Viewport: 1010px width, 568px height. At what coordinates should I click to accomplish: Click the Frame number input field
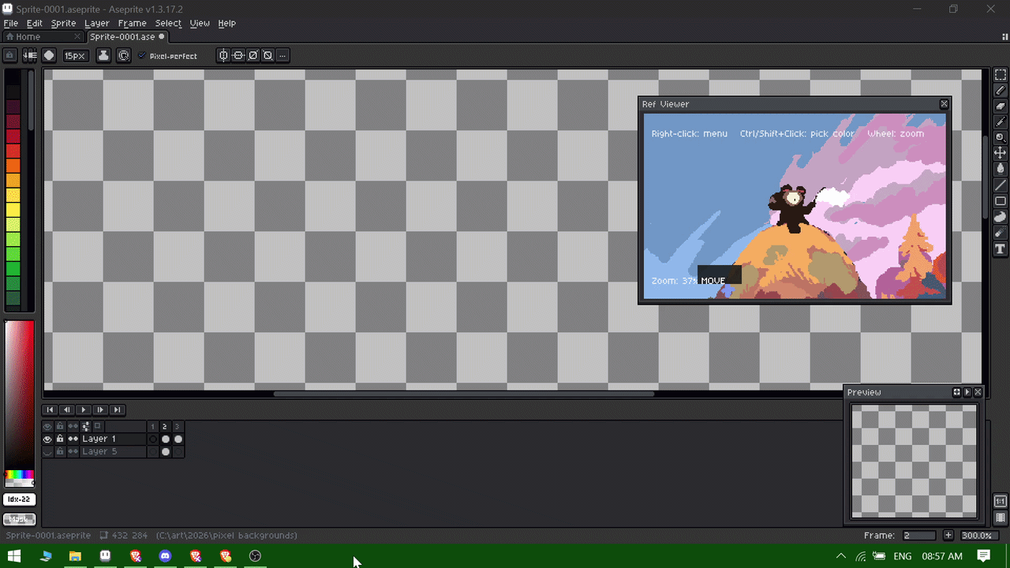[x=918, y=535]
